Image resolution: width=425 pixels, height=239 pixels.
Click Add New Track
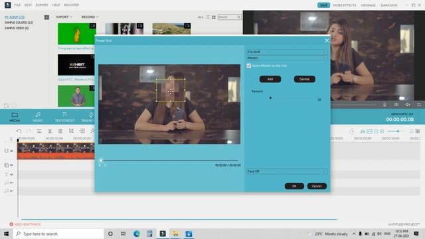pyautogui.click(x=25, y=224)
